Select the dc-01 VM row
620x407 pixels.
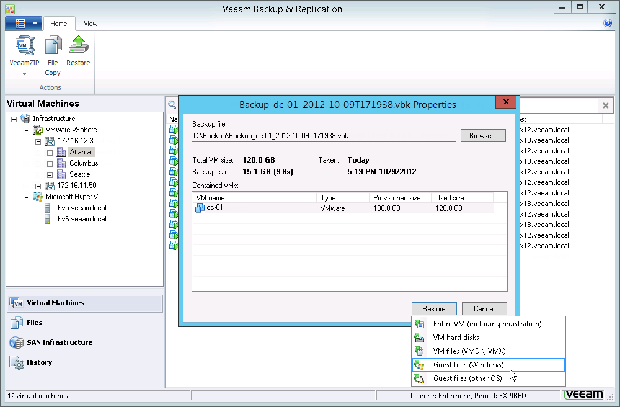click(x=215, y=208)
